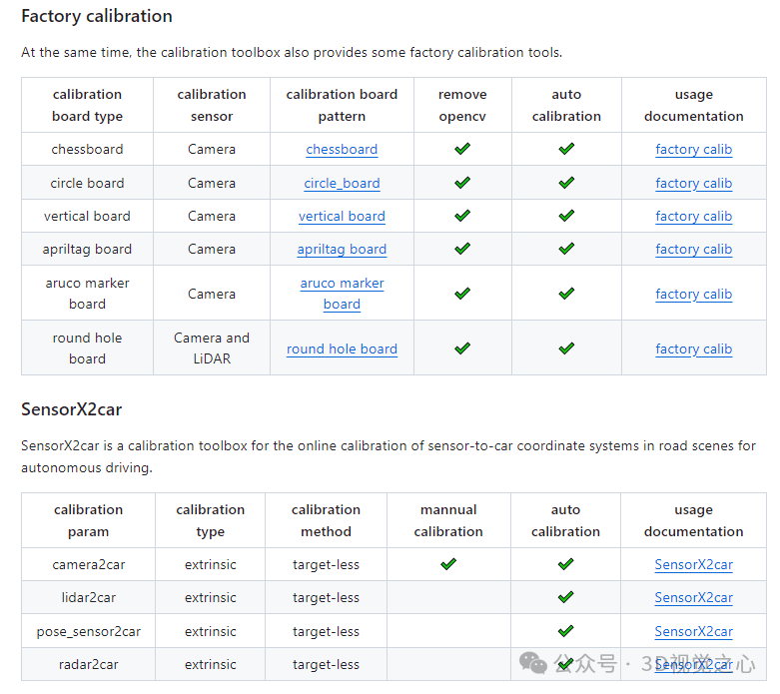The width and height of the screenshot is (780, 694).
Task: Click the SensorX2car section heading
Action: [x=72, y=409]
